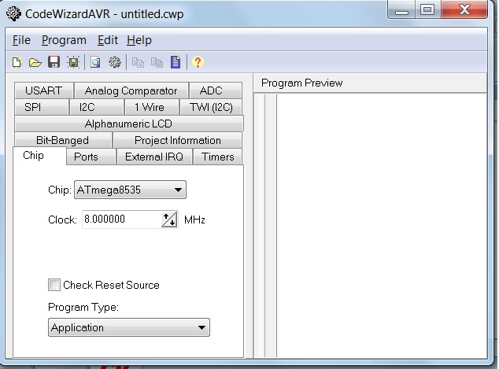Viewport: 499px width, 369px height.
Task: Select the Chip tab
Action: (x=39, y=156)
